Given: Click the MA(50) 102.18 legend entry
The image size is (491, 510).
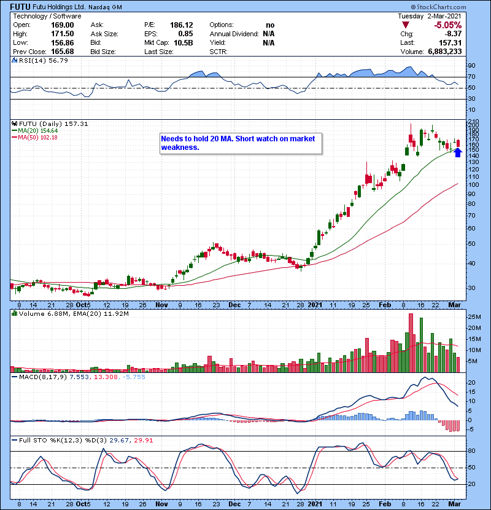Looking at the screenshot, I should point(37,138).
